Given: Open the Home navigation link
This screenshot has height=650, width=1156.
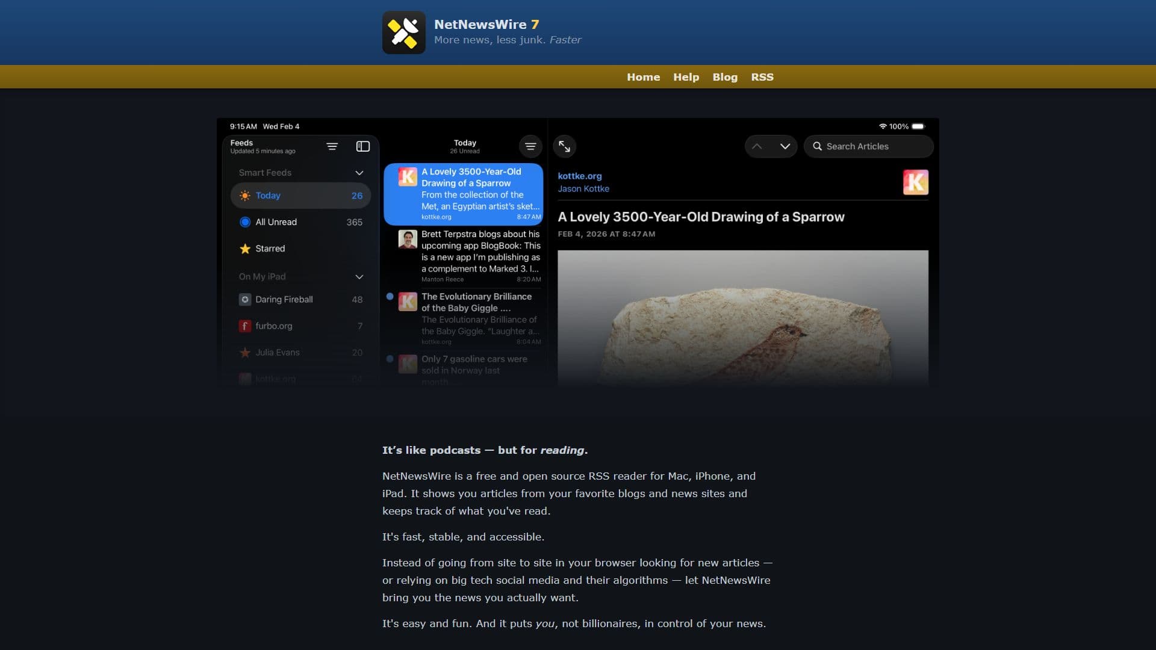Looking at the screenshot, I should (x=643, y=77).
